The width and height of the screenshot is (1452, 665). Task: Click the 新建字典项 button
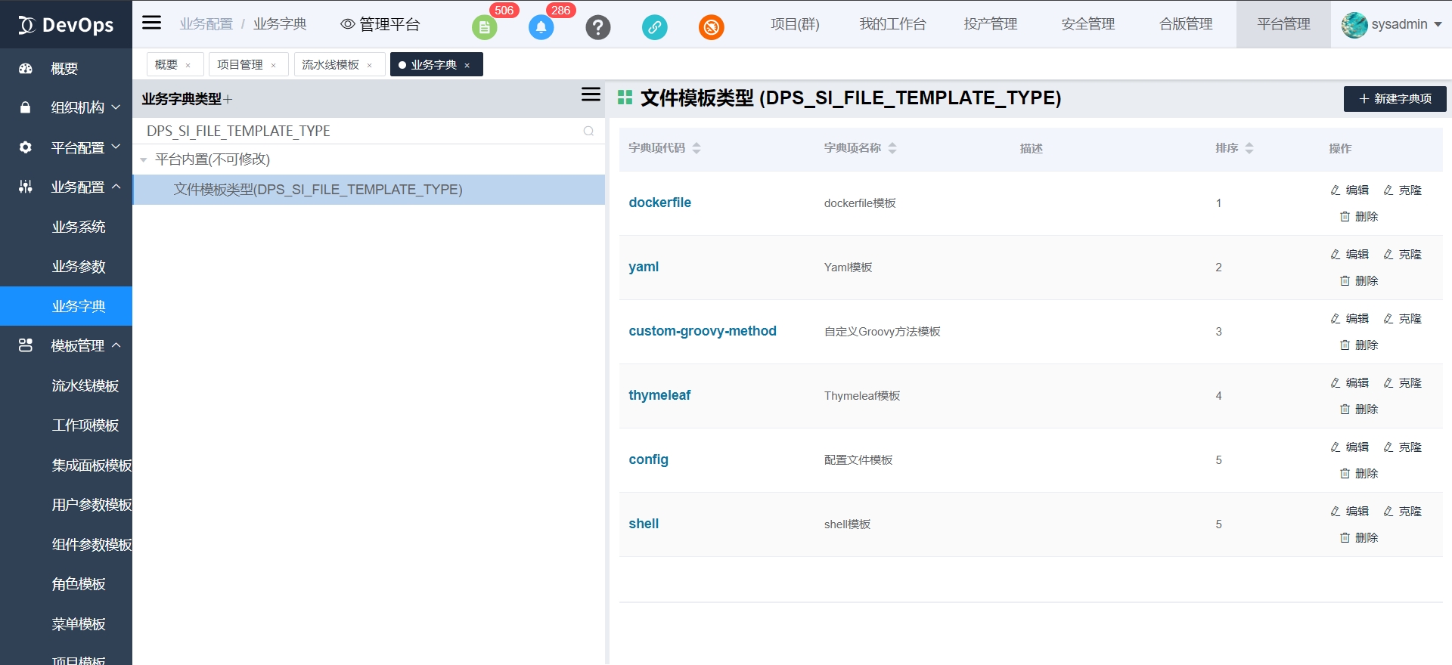pyautogui.click(x=1395, y=99)
